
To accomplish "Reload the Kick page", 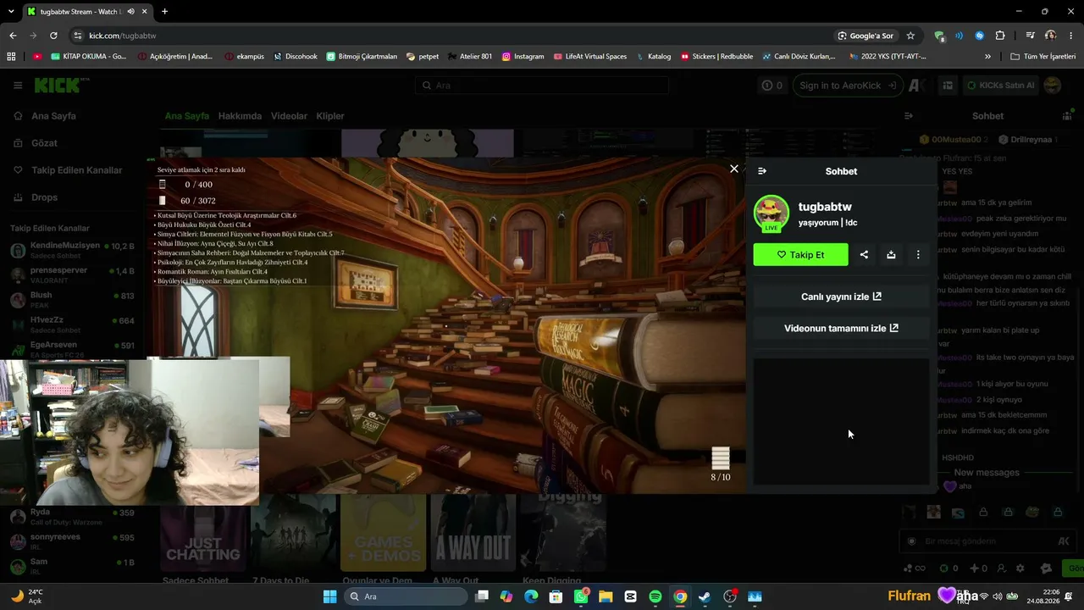I will tap(53, 36).
